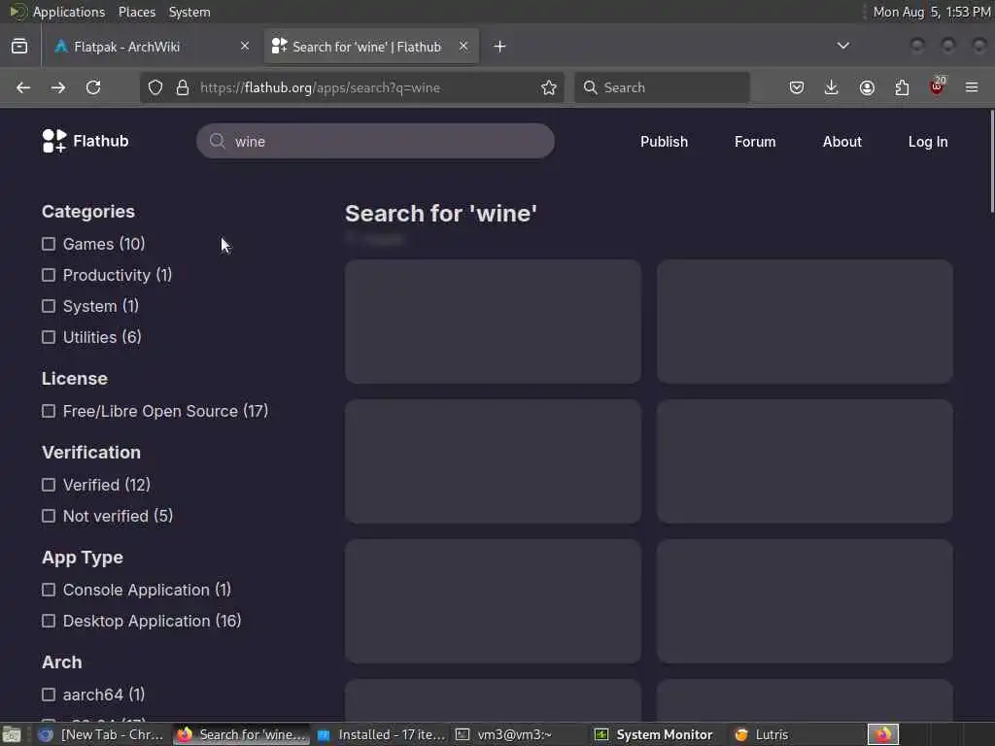Open the Publish link

(x=664, y=142)
